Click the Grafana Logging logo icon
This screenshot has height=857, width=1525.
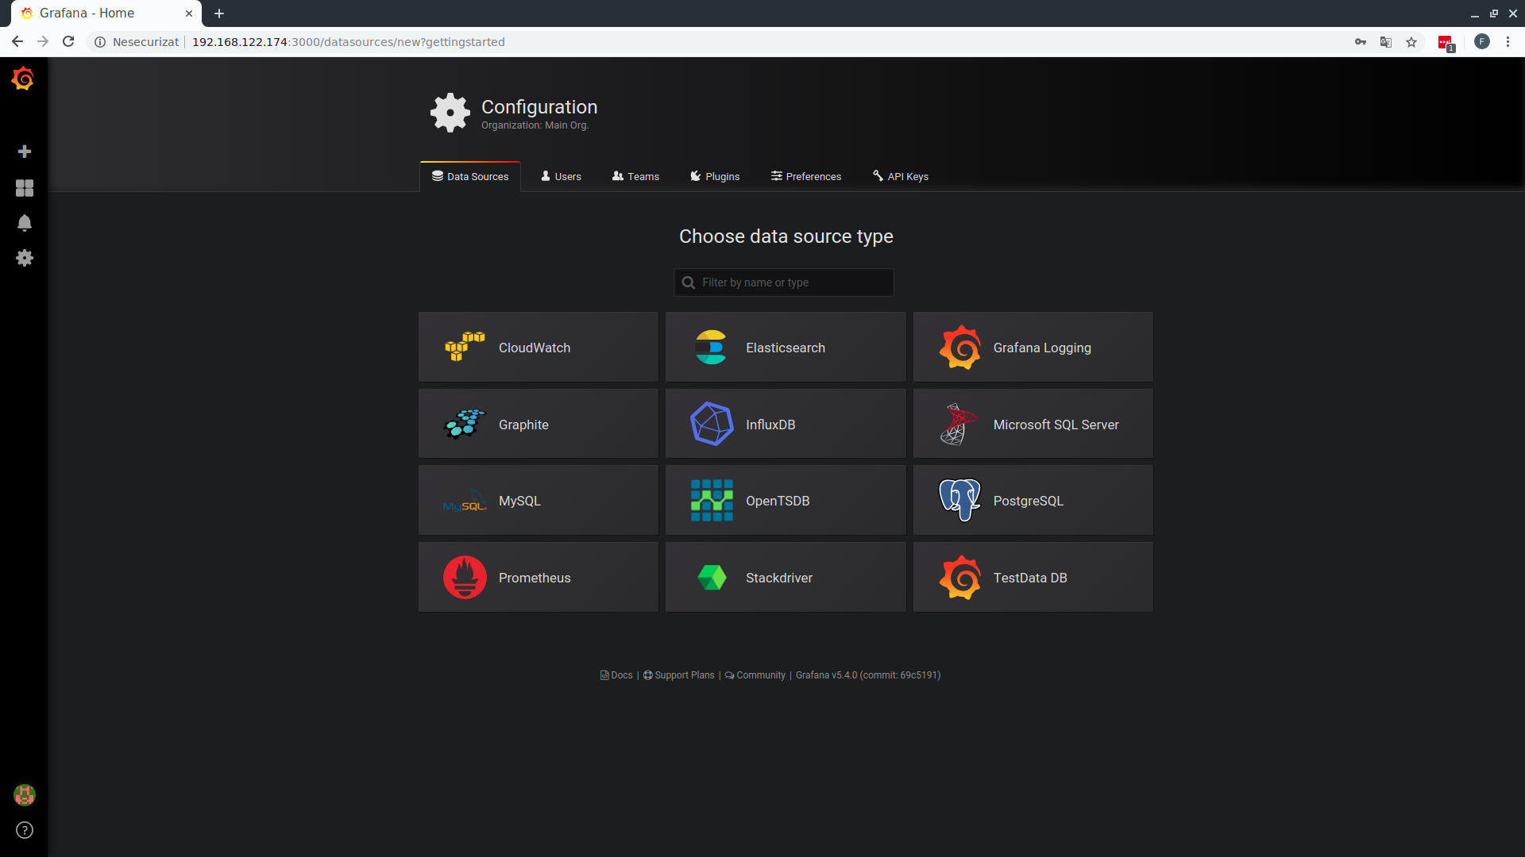pyautogui.click(x=959, y=347)
